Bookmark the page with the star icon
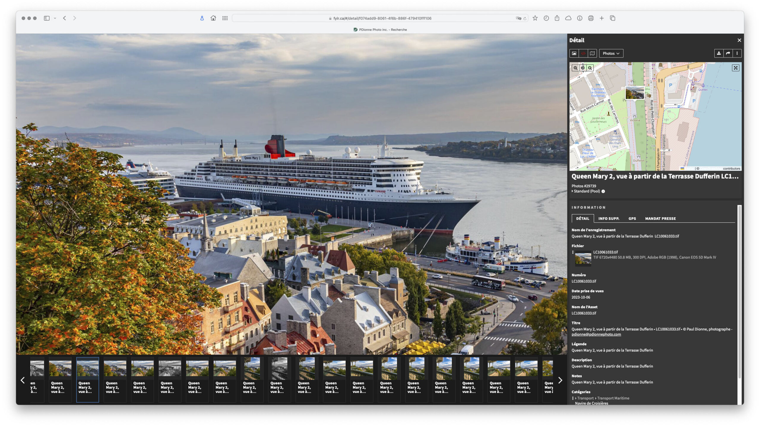 click(x=535, y=18)
